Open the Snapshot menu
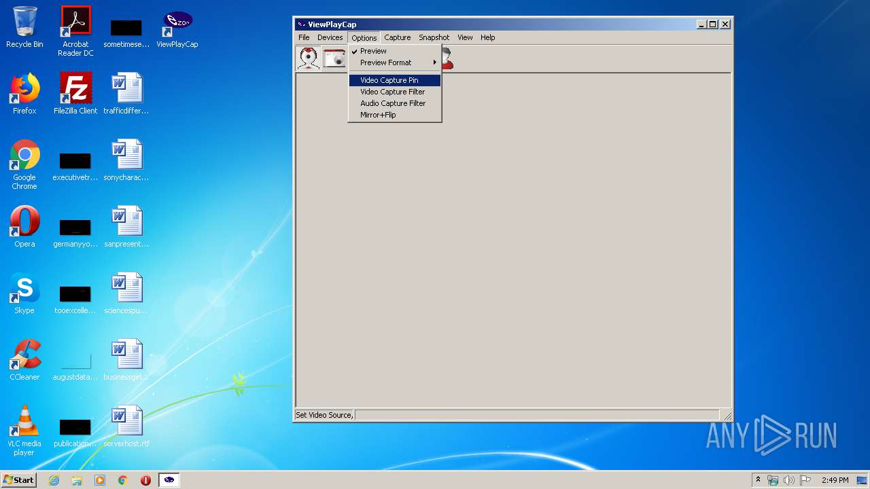870x489 pixels. (434, 37)
